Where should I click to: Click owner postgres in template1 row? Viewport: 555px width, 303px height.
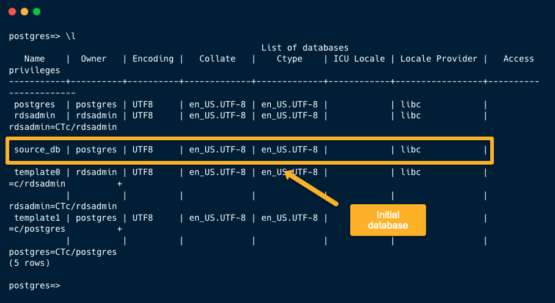tap(96, 218)
